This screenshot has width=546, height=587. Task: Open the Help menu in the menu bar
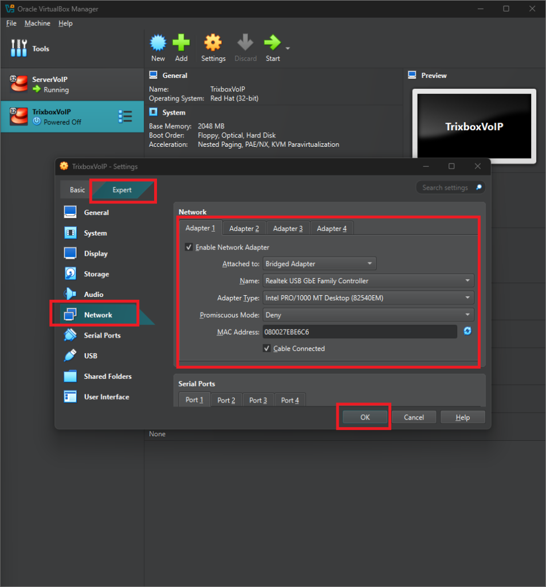pyautogui.click(x=65, y=23)
